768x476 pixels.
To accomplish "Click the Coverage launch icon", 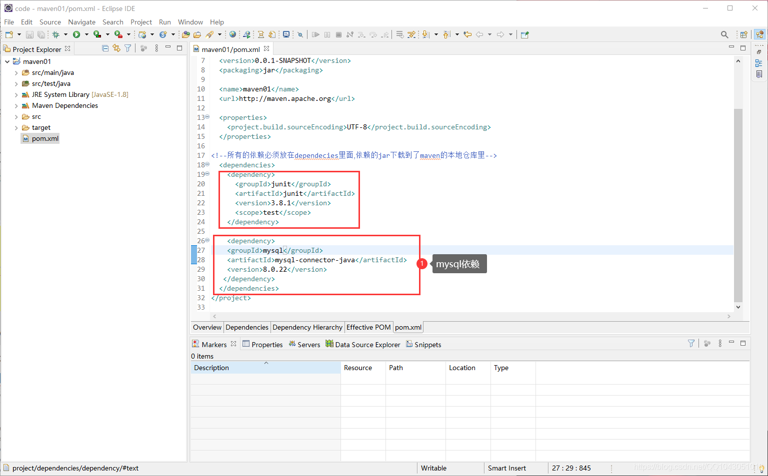I will point(97,34).
